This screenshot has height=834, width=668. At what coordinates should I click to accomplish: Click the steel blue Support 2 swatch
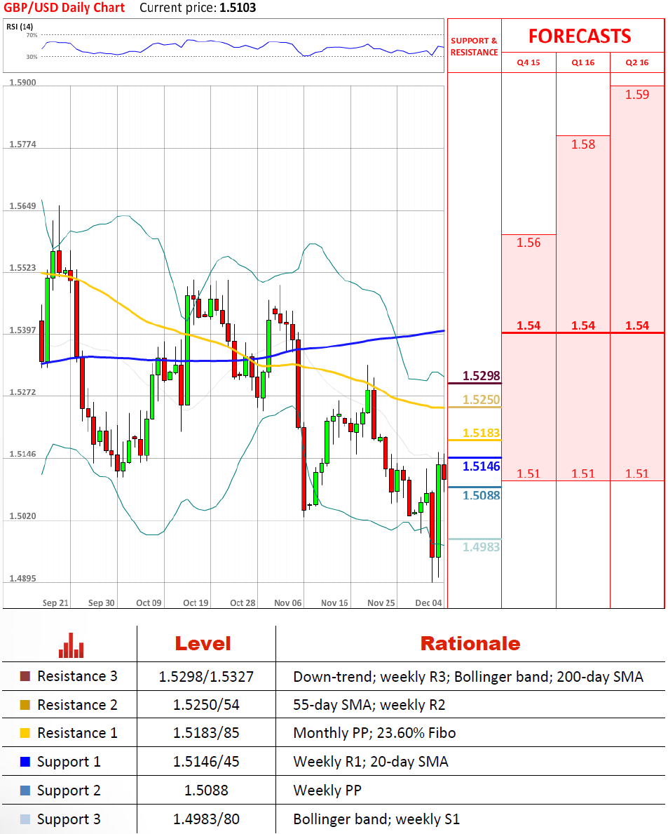pyautogui.click(x=25, y=791)
